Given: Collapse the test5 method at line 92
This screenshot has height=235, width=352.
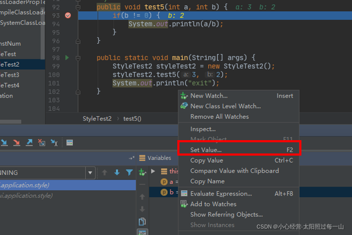Looking at the screenshot, I should [78, 7].
